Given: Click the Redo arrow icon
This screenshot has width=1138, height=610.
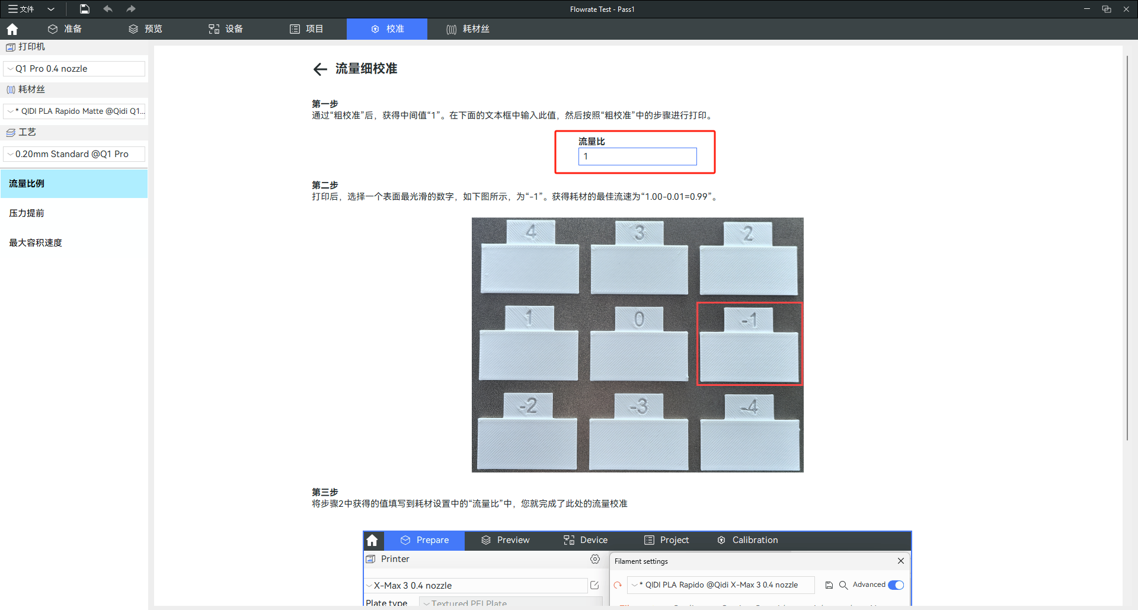Looking at the screenshot, I should (131, 9).
